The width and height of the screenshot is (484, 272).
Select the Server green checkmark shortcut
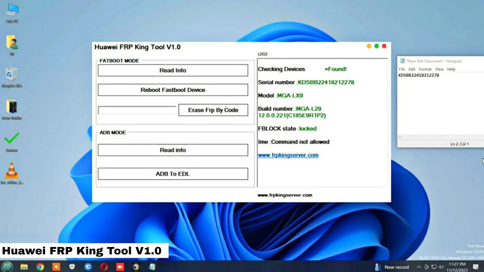click(12, 142)
